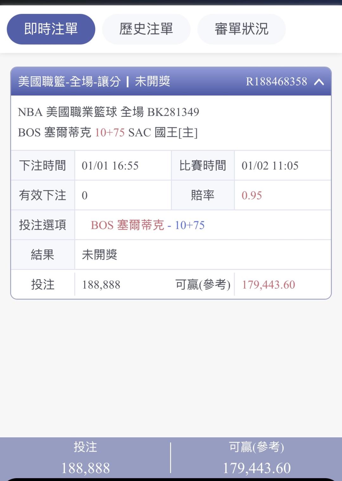342x481 pixels.
Task: Click the 賠率 odds value 0.95
Action: (252, 196)
